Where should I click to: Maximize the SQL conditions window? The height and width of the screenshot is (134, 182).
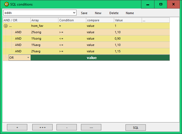(161, 4)
